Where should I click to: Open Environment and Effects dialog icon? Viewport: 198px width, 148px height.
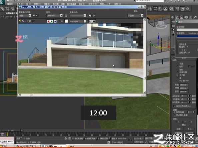pyautogui.click(x=94, y=16)
